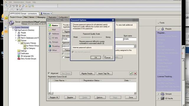Toggle the Advanced checkbox
Screen dimensions: 189x106
pos(49,73)
